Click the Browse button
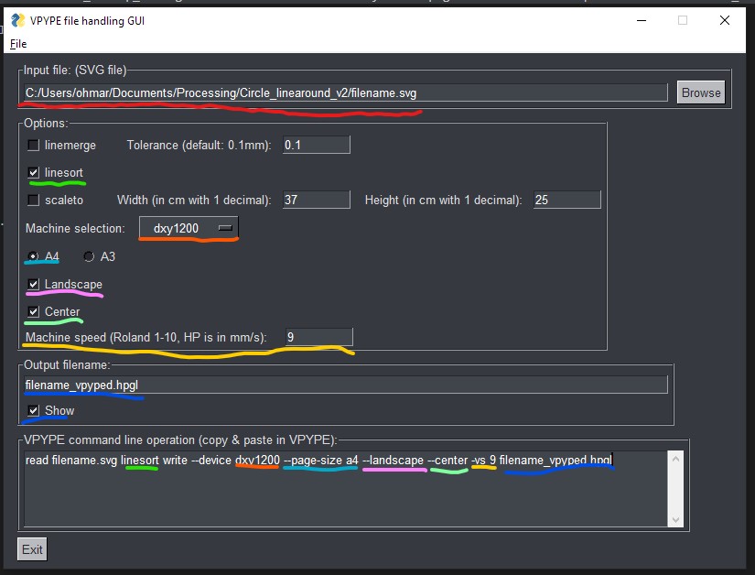 tap(700, 92)
